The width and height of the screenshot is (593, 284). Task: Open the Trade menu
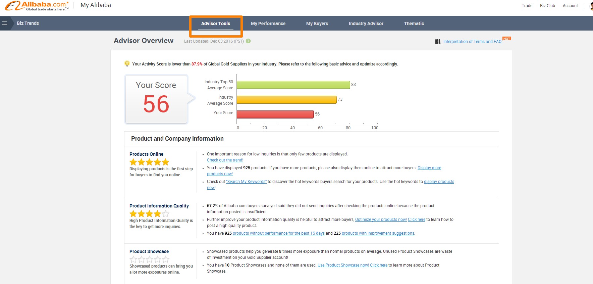[527, 6]
